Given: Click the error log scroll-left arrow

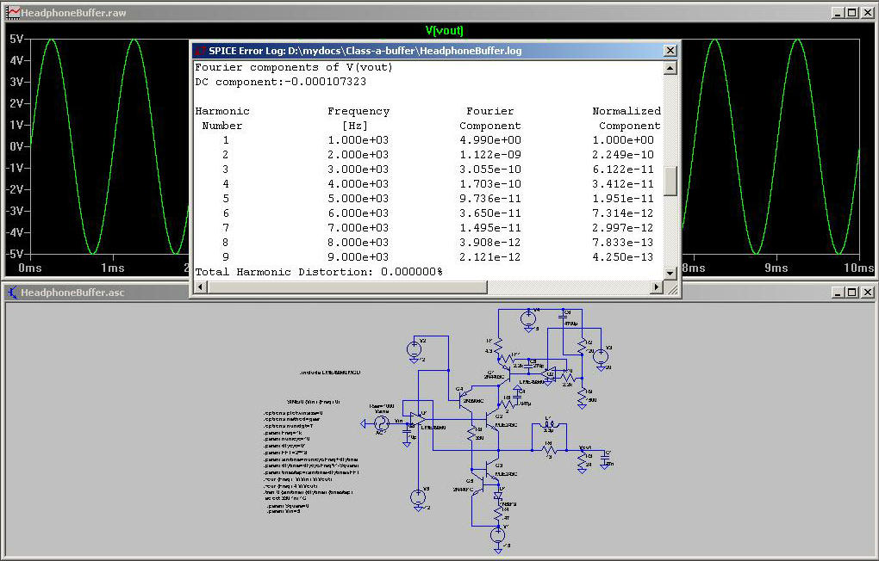Looking at the screenshot, I should pyautogui.click(x=200, y=287).
